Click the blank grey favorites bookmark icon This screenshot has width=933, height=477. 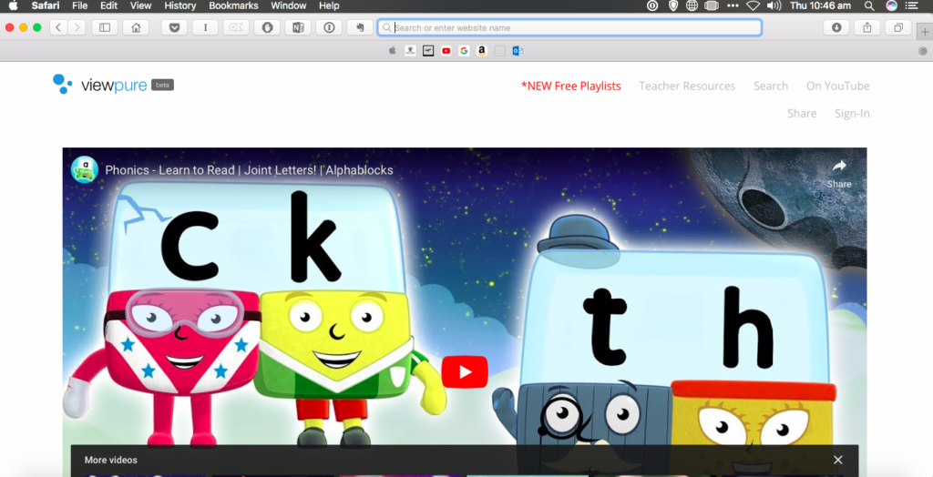click(500, 51)
